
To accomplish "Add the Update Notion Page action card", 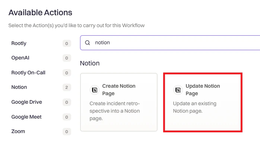I will pyautogui.click(x=203, y=102).
